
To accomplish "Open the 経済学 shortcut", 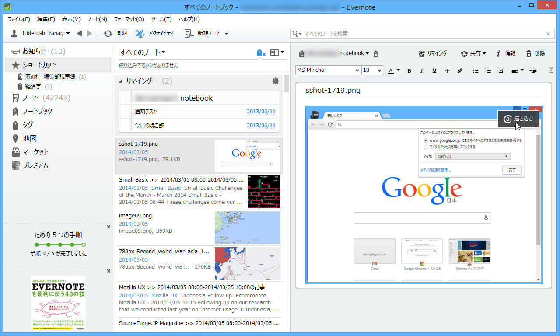I will click(x=35, y=87).
